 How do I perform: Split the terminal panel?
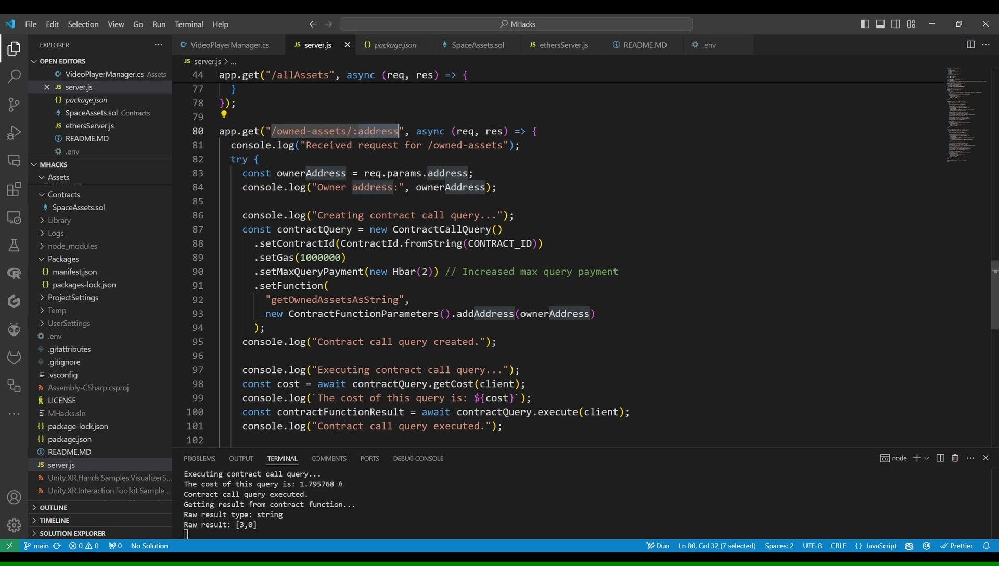coord(940,458)
